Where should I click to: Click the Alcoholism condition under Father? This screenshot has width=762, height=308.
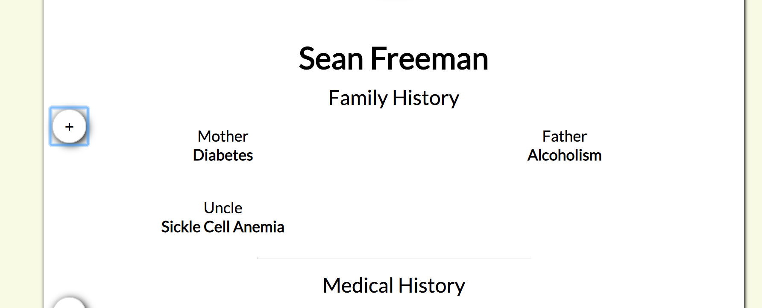[x=564, y=155]
